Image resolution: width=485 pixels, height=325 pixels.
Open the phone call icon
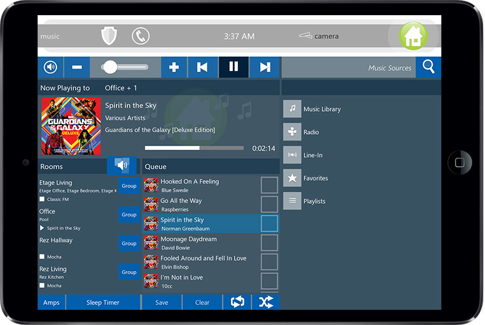point(140,36)
